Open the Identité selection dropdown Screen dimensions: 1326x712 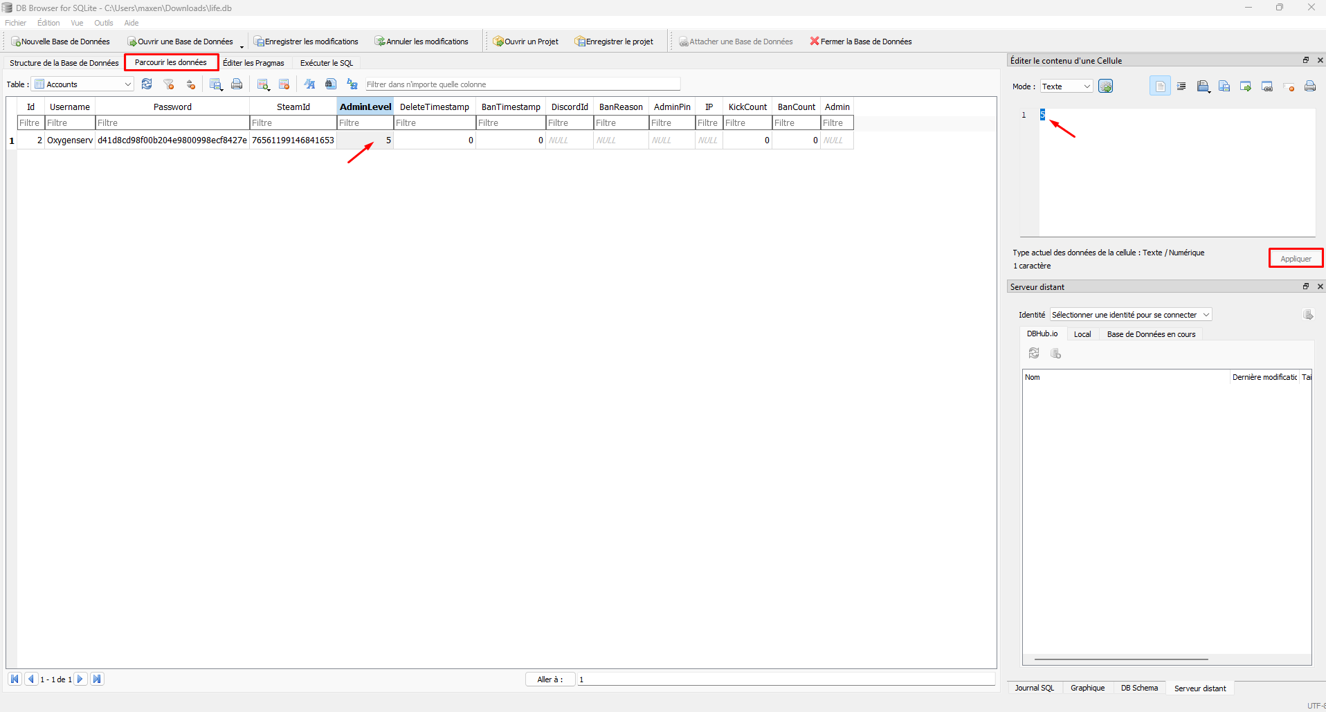click(x=1130, y=315)
